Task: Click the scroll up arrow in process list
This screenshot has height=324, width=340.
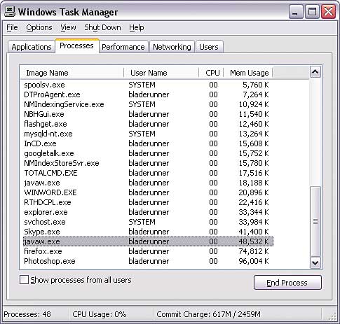Action: point(315,72)
